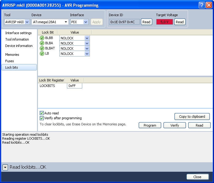Click log line 'Starting operation read lockbits'

[25, 135]
